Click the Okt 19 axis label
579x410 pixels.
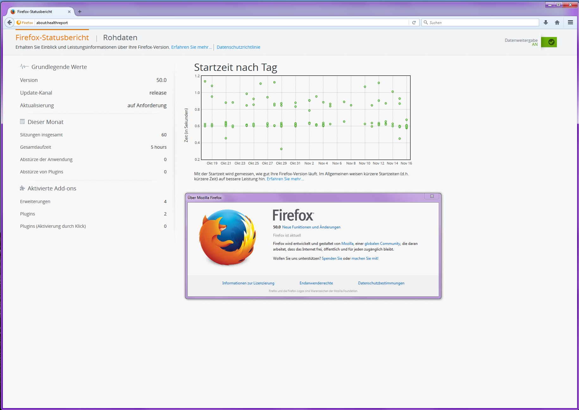(212, 163)
